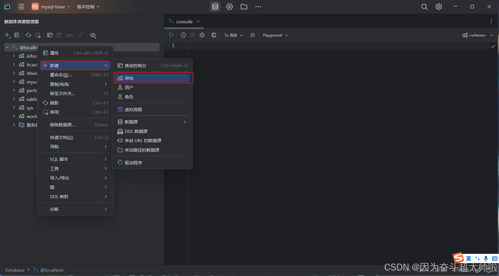Click the table editor icon in database toolbar
This screenshot has height=276, width=499.
(x=59, y=35)
